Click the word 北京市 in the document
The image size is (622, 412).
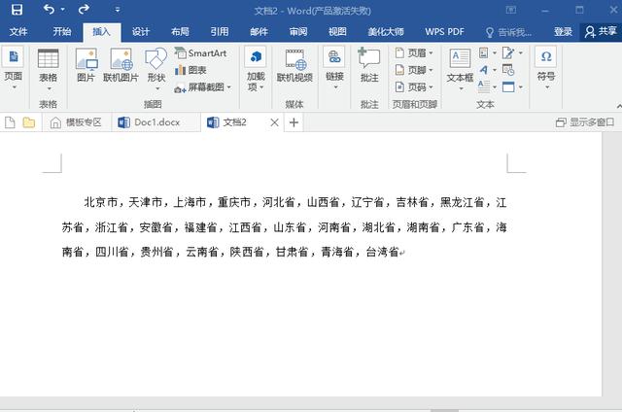tap(100, 203)
